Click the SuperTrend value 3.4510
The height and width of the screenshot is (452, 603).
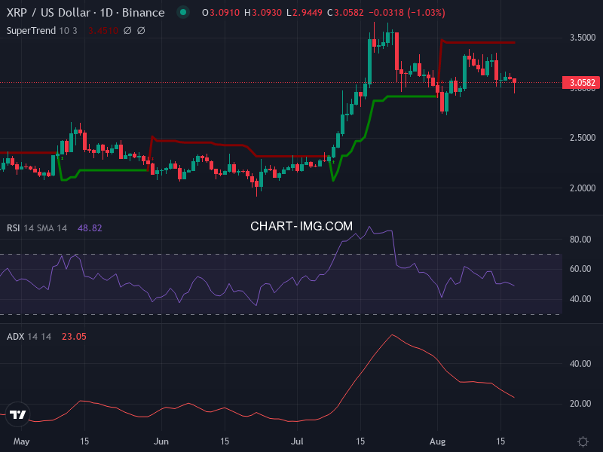click(103, 30)
